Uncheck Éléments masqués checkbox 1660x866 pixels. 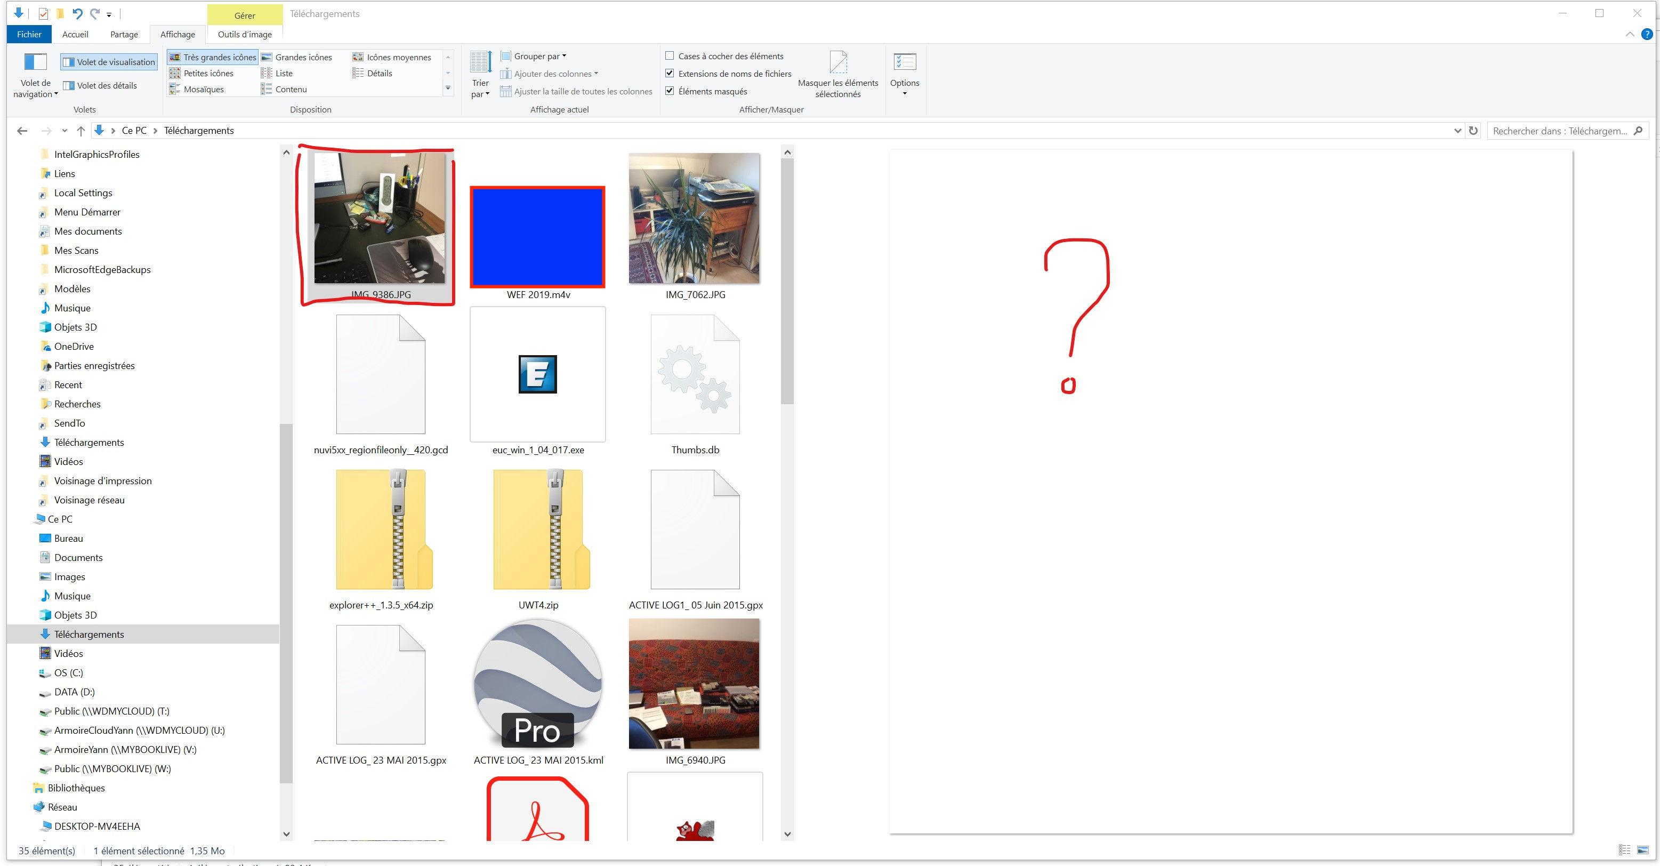click(x=670, y=91)
